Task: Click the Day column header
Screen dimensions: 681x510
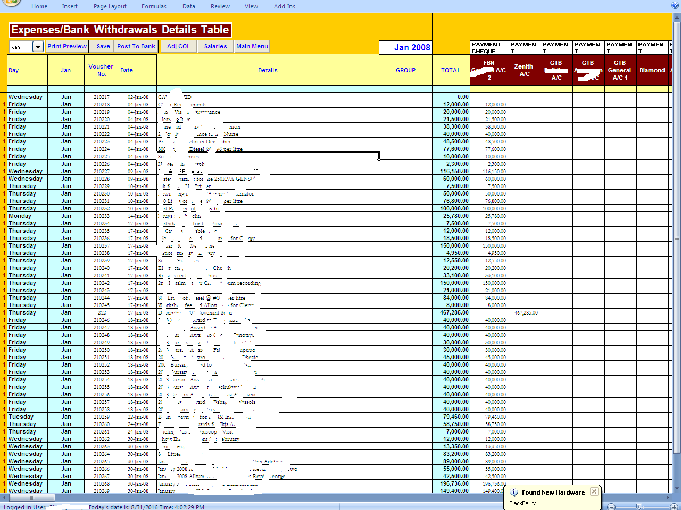Action: 27,70
